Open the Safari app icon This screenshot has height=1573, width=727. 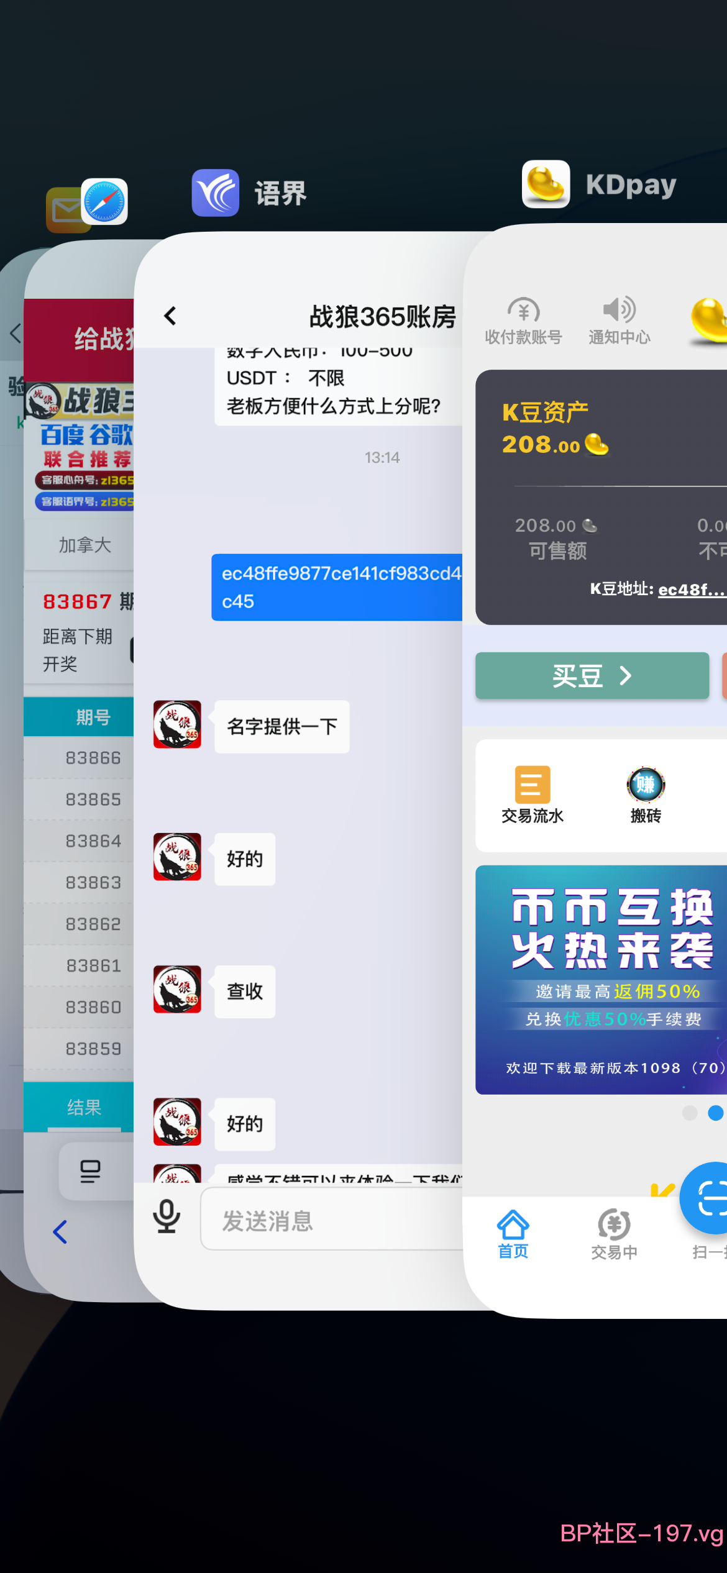tap(104, 201)
